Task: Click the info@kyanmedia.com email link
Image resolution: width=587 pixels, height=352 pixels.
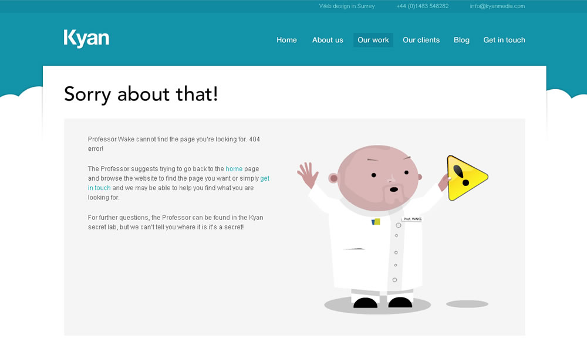Action: click(498, 6)
